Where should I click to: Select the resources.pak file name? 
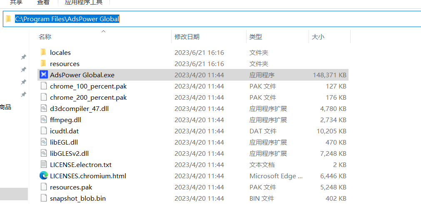click(x=71, y=187)
